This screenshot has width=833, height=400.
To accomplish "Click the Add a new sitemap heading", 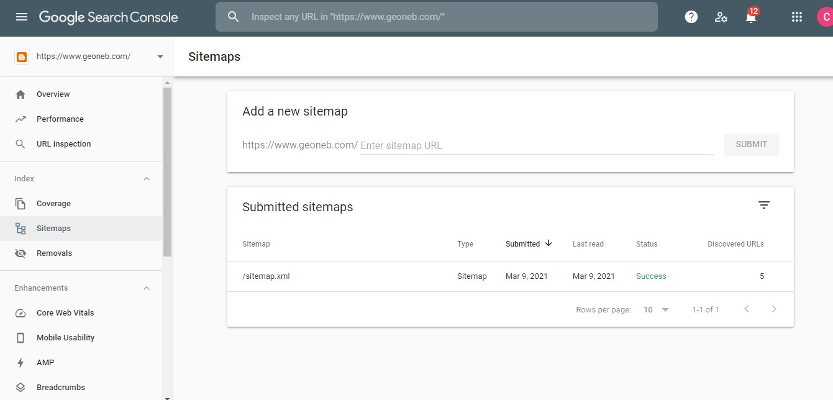I will point(295,112).
